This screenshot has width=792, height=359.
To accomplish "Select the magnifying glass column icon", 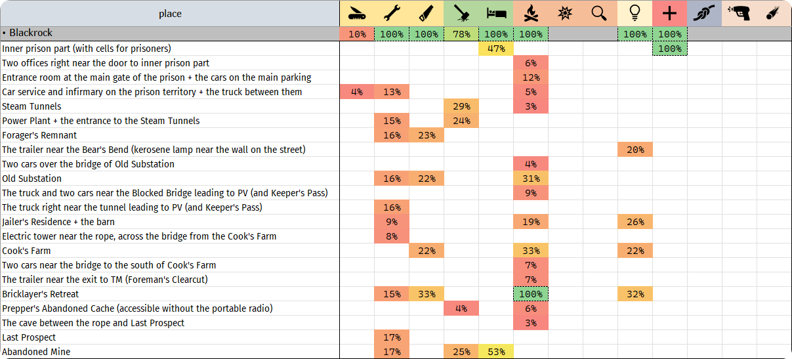I will (x=600, y=13).
